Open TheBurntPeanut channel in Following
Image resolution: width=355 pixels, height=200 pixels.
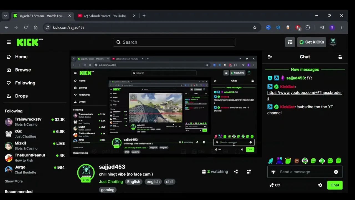click(35, 157)
